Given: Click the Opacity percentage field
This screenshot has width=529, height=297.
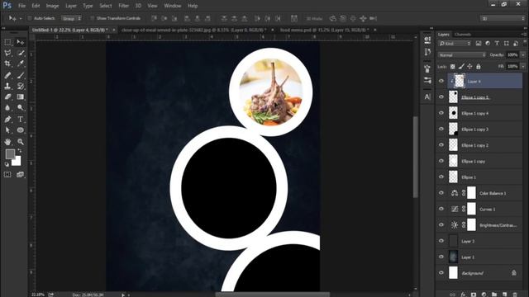Looking at the screenshot, I should click(512, 55).
